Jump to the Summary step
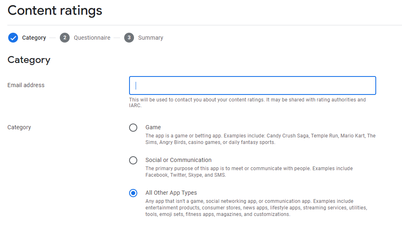 click(150, 38)
